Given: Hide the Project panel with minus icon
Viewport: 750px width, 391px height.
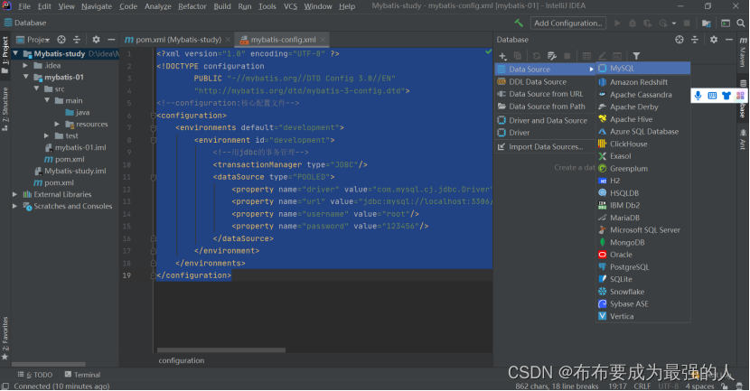Looking at the screenshot, I should pos(111,40).
